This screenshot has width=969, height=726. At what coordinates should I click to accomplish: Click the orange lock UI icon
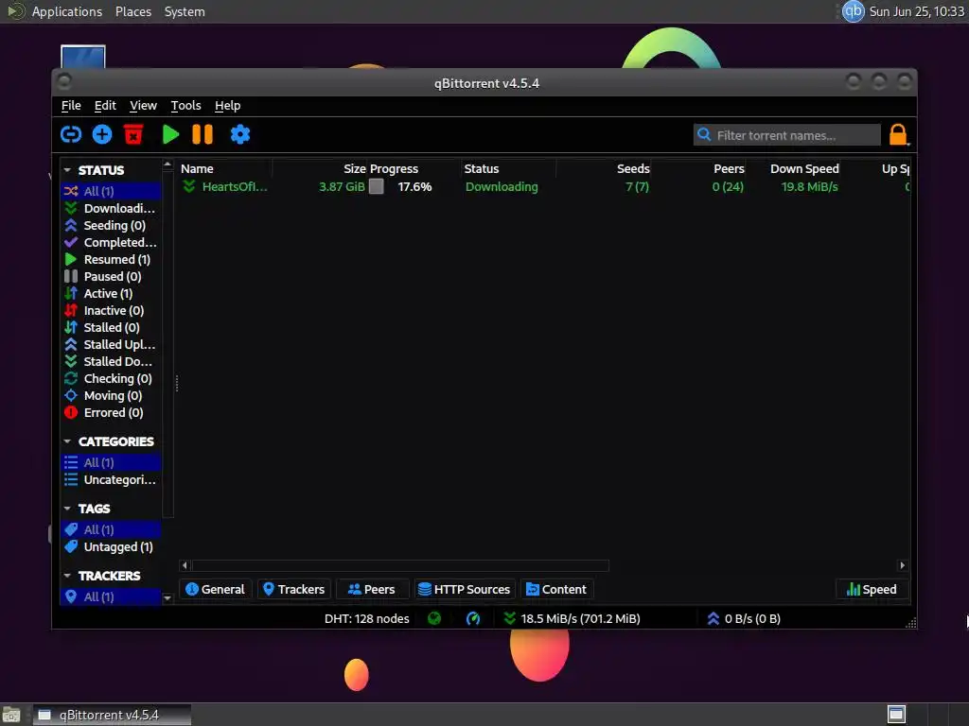coord(898,134)
